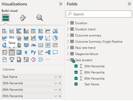Select the area chart visual

[55, 31]
